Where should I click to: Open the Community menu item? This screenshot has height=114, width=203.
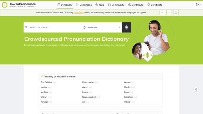[x=116, y=5]
